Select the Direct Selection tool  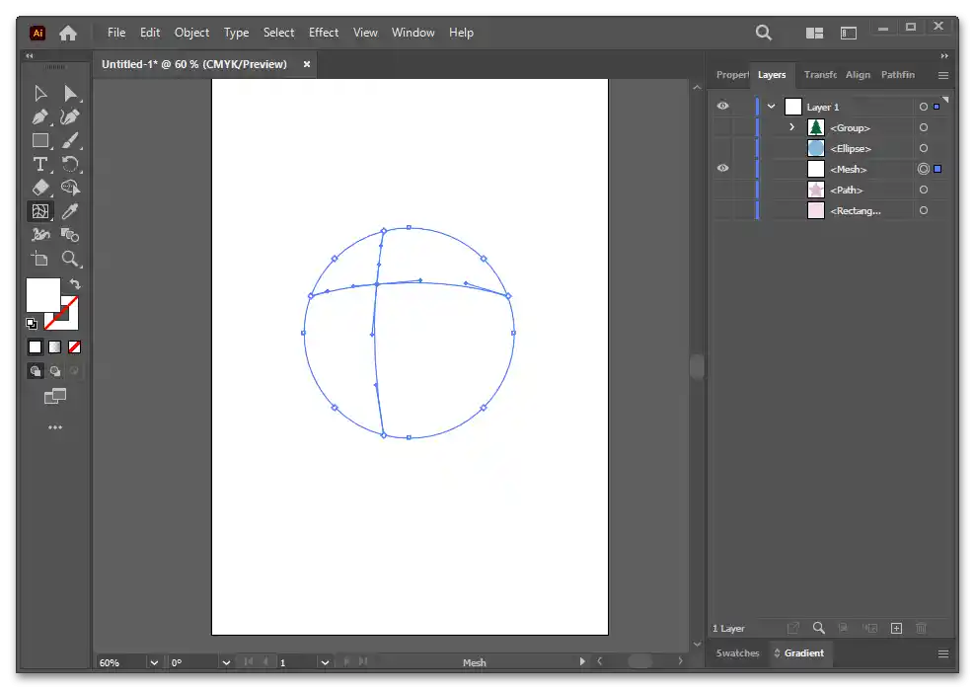point(70,93)
